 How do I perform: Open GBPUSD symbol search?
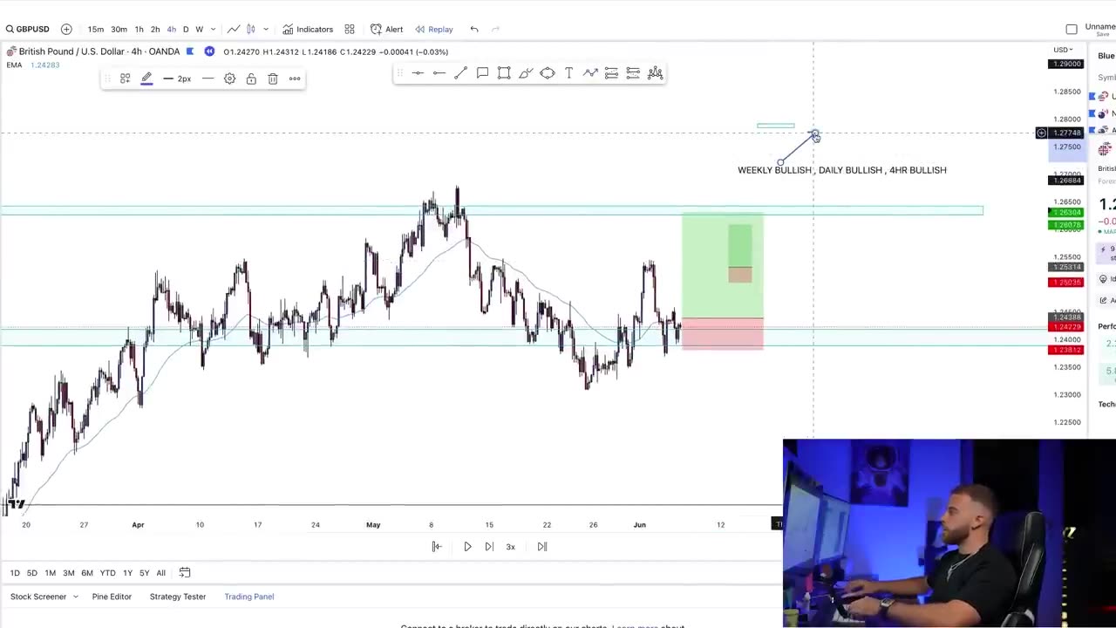28,29
